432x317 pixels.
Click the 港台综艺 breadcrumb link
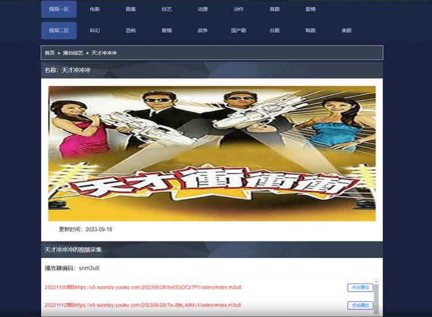coord(73,53)
